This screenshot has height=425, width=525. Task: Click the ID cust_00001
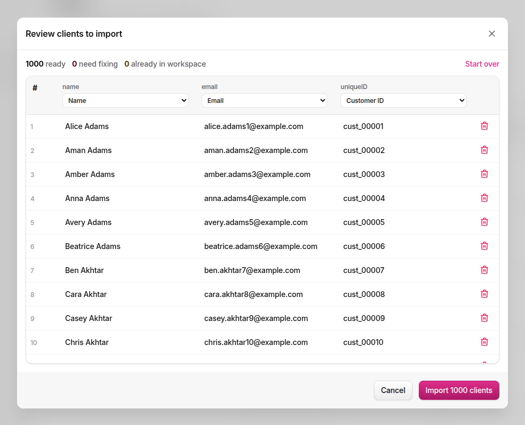[363, 126]
